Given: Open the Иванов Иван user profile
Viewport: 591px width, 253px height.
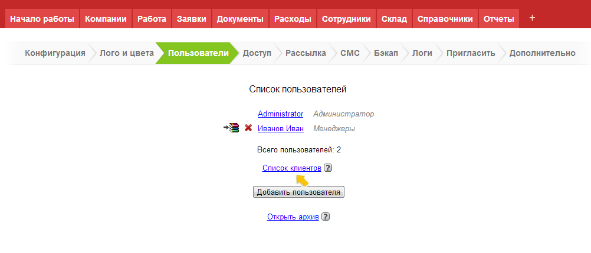Looking at the screenshot, I should [280, 129].
